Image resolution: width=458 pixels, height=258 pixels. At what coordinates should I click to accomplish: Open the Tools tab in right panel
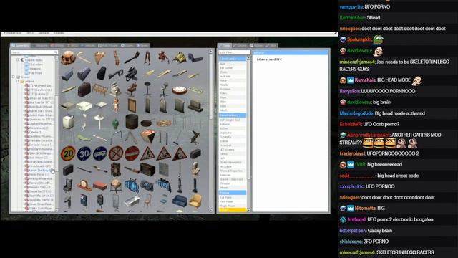coord(225,46)
